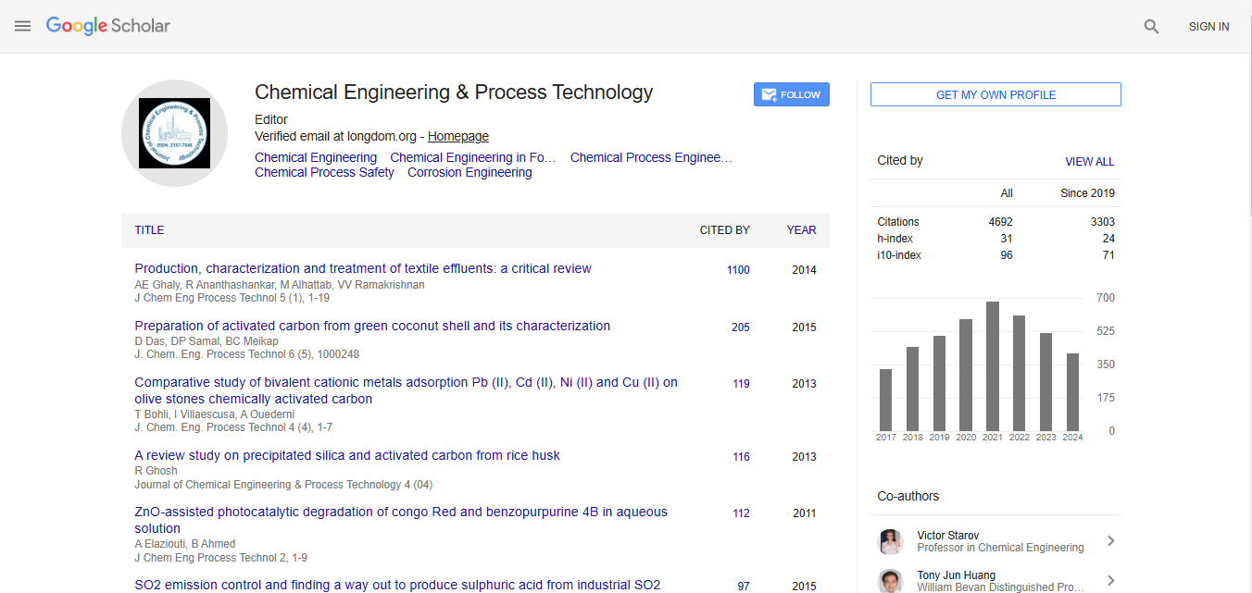1252x593 pixels.
Task: Open the 1100 citations count link
Action: [x=738, y=270]
